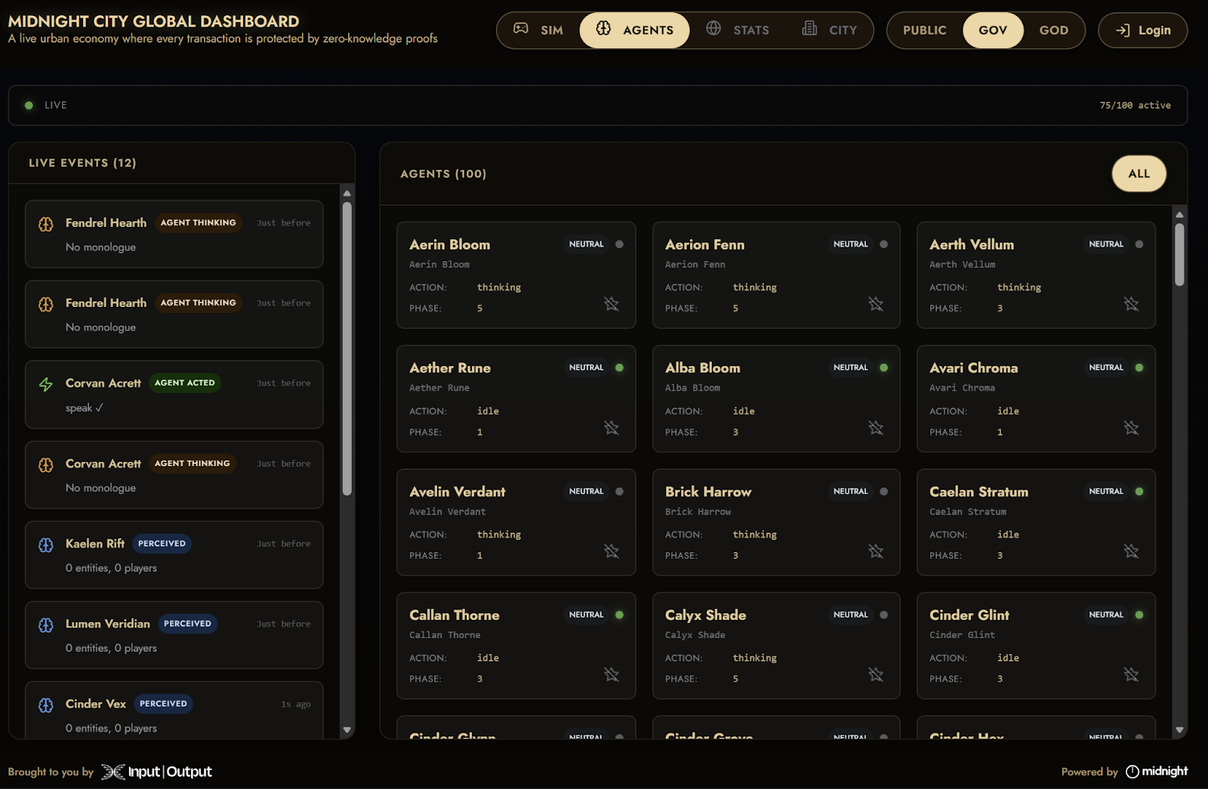Toggle pin star on Cinder Glint card
The width and height of the screenshot is (1208, 789).
pos(1130,674)
